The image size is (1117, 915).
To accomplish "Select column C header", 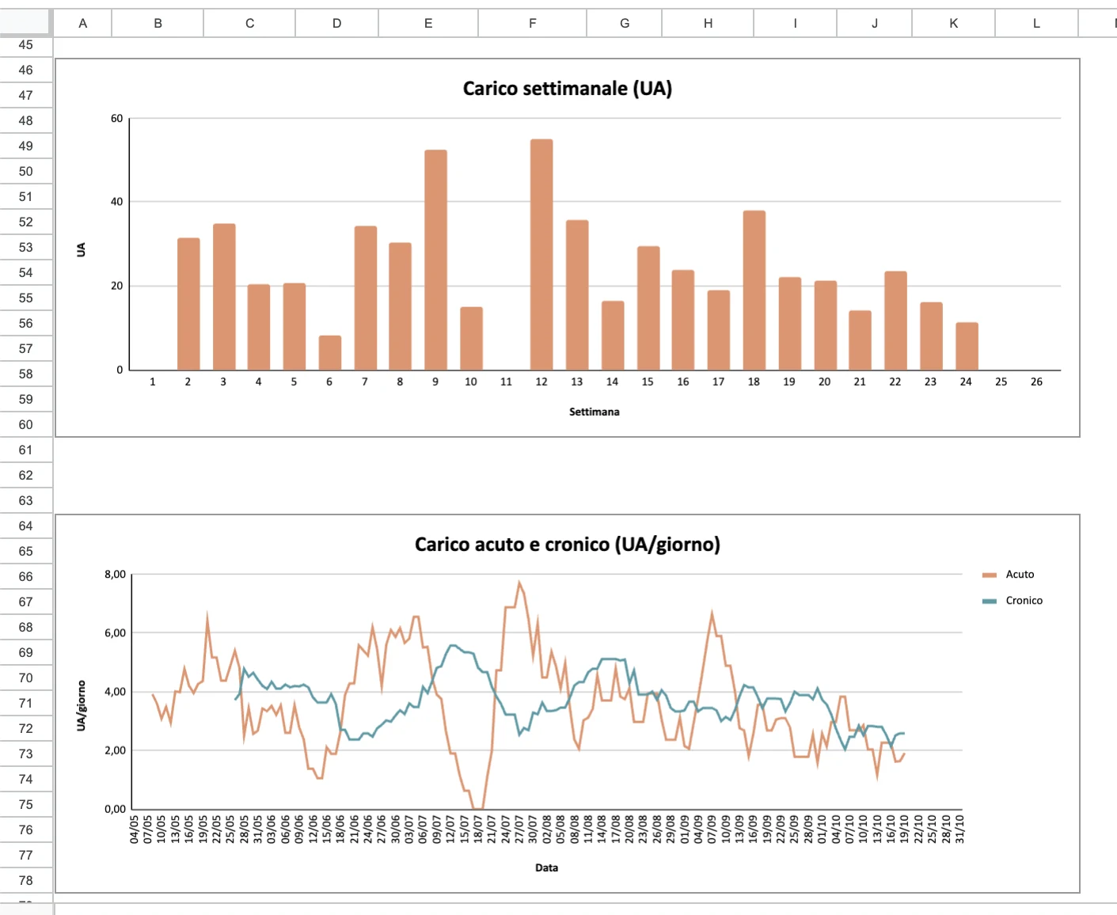I will (x=249, y=23).
